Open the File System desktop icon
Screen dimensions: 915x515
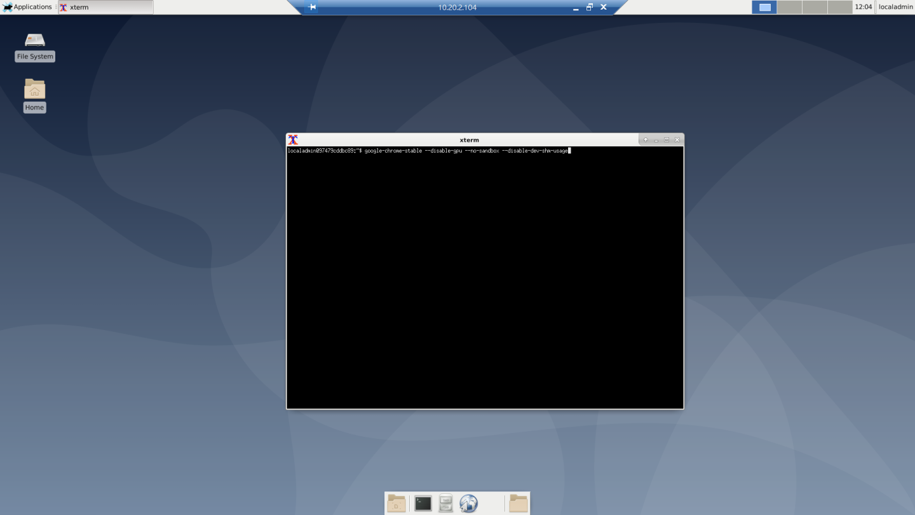35,48
